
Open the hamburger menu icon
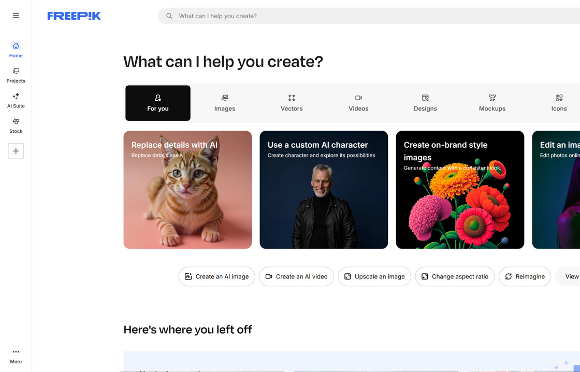click(x=16, y=16)
